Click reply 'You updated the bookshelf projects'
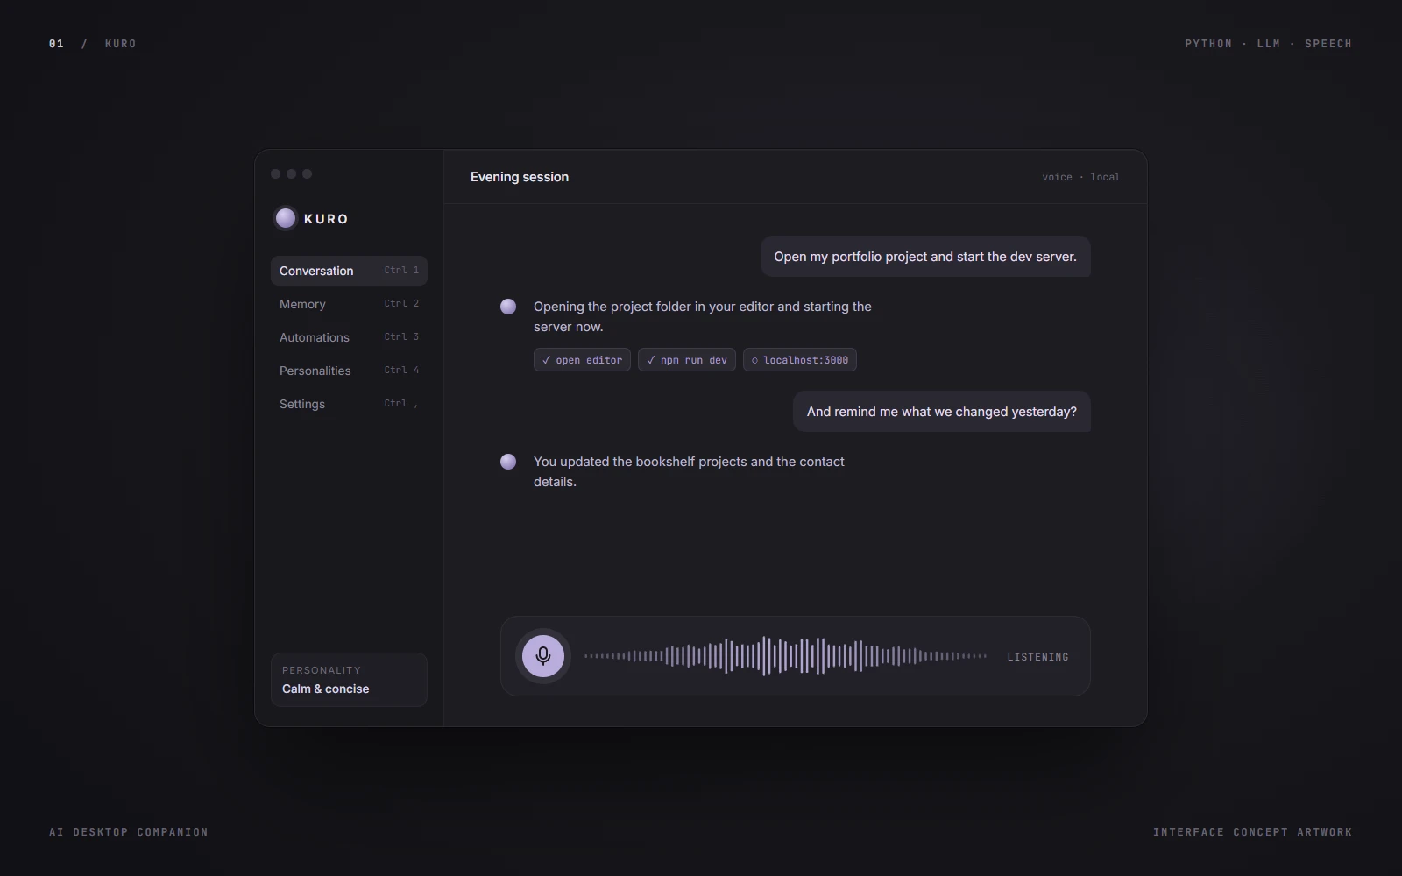This screenshot has height=876, width=1402. tap(689, 471)
